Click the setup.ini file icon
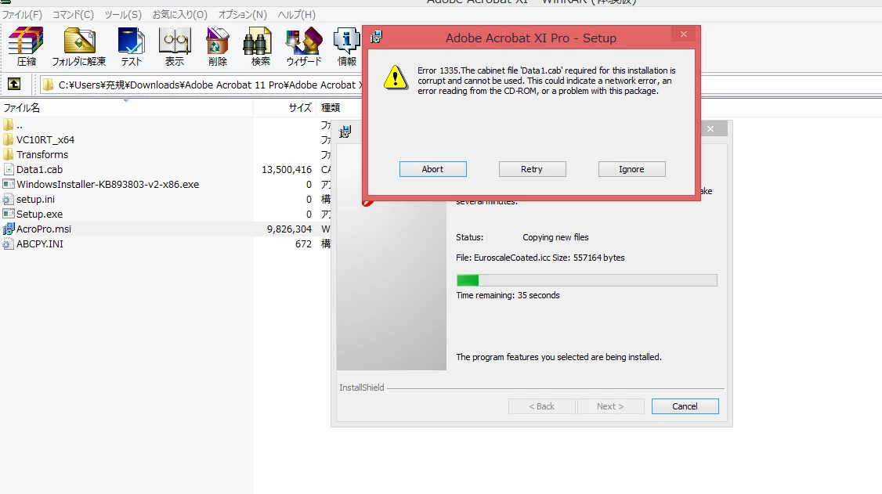 pos(9,199)
